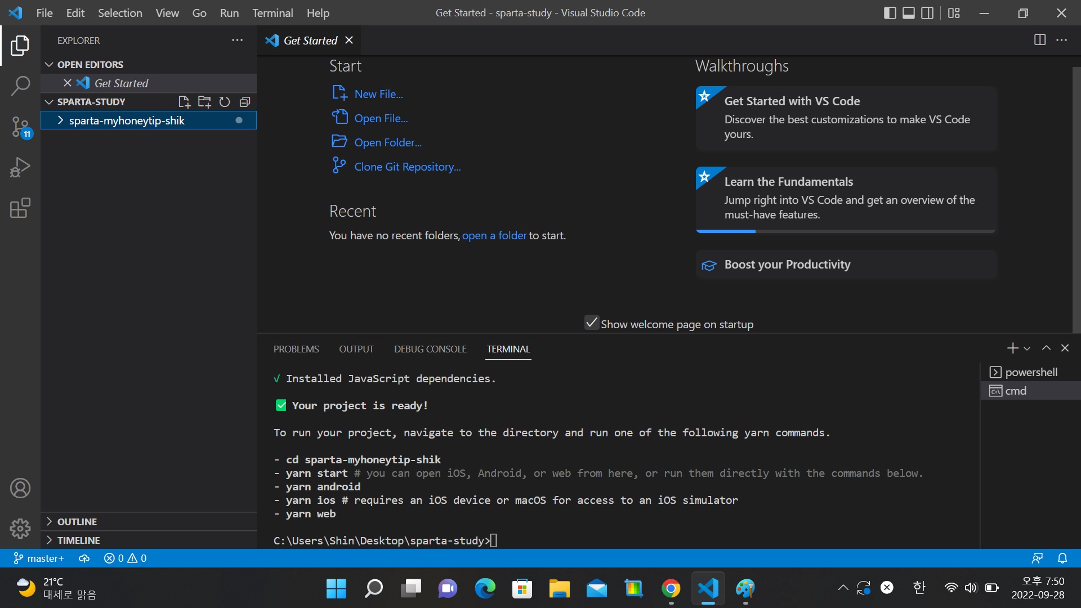Screen dimensions: 1081x608
Task: Open the Explorer view in activity bar
Action: point(20,46)
